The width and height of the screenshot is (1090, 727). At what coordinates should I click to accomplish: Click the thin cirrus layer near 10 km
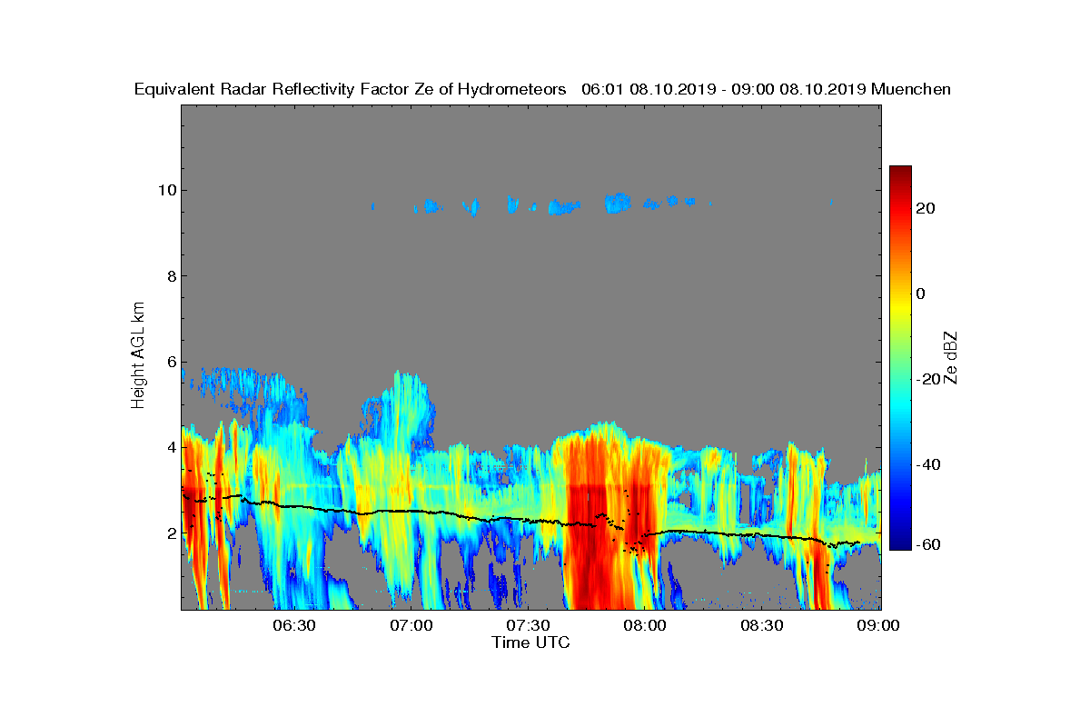click(540, 204)
